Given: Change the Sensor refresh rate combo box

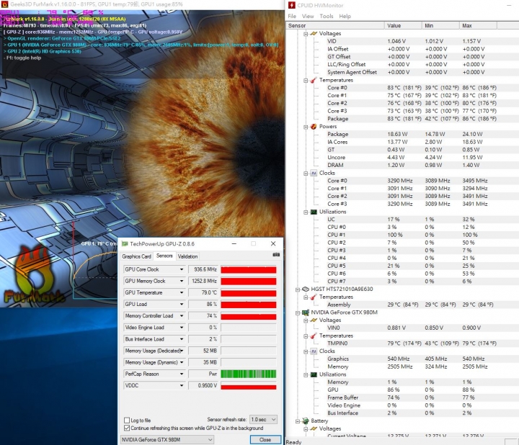Looking at the screenshot, I should pos(264,420).
